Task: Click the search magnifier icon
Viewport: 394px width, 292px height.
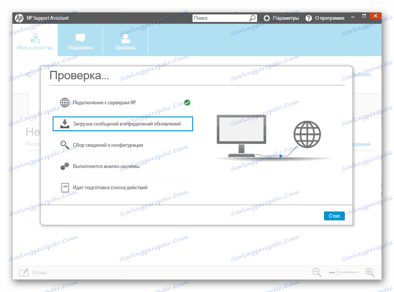Action: coord(252,18)
